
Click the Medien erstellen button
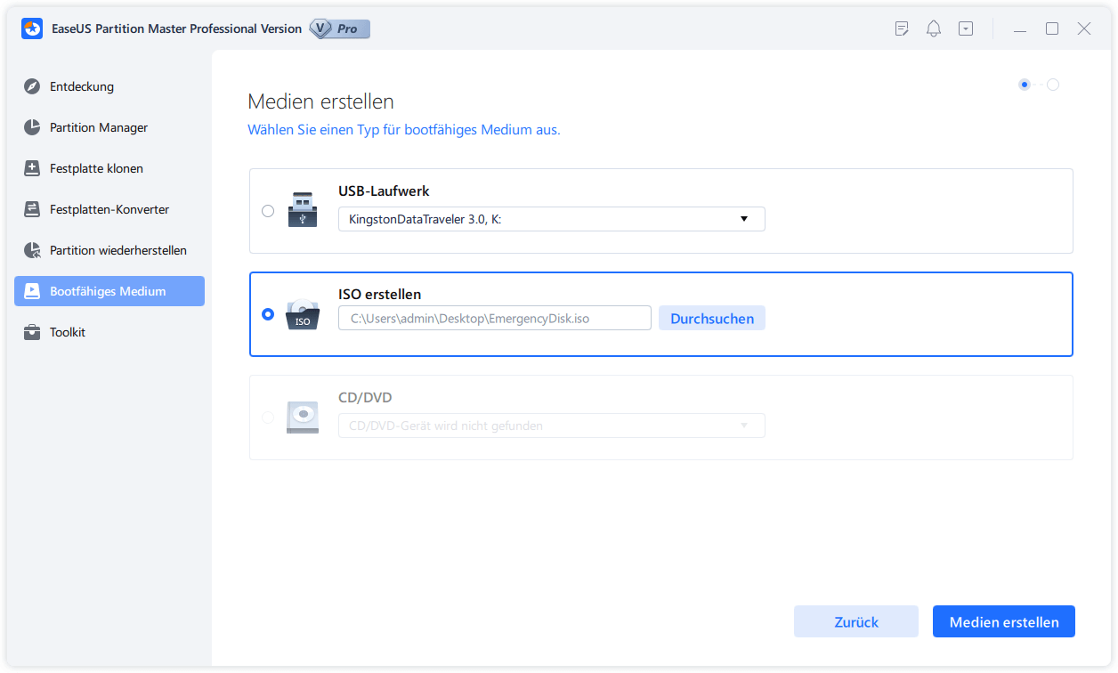[x=1004, y=621]
